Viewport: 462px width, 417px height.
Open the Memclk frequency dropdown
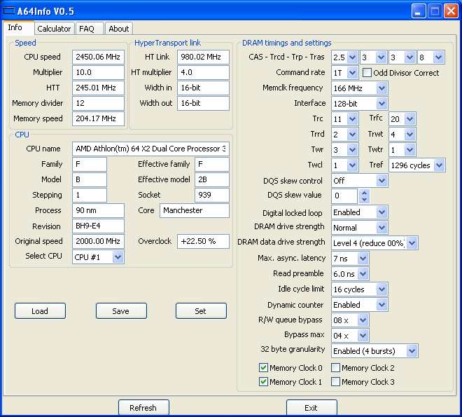click(381, 88)
